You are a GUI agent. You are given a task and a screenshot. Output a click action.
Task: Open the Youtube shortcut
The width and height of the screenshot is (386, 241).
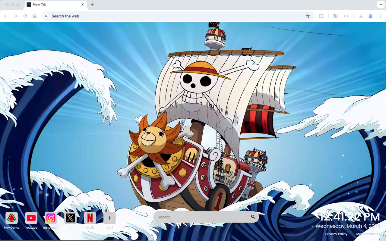(31, 218)
